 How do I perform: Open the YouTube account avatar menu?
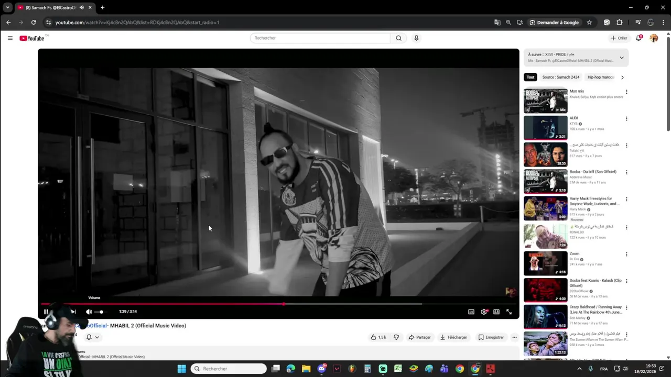coord(654,38)
